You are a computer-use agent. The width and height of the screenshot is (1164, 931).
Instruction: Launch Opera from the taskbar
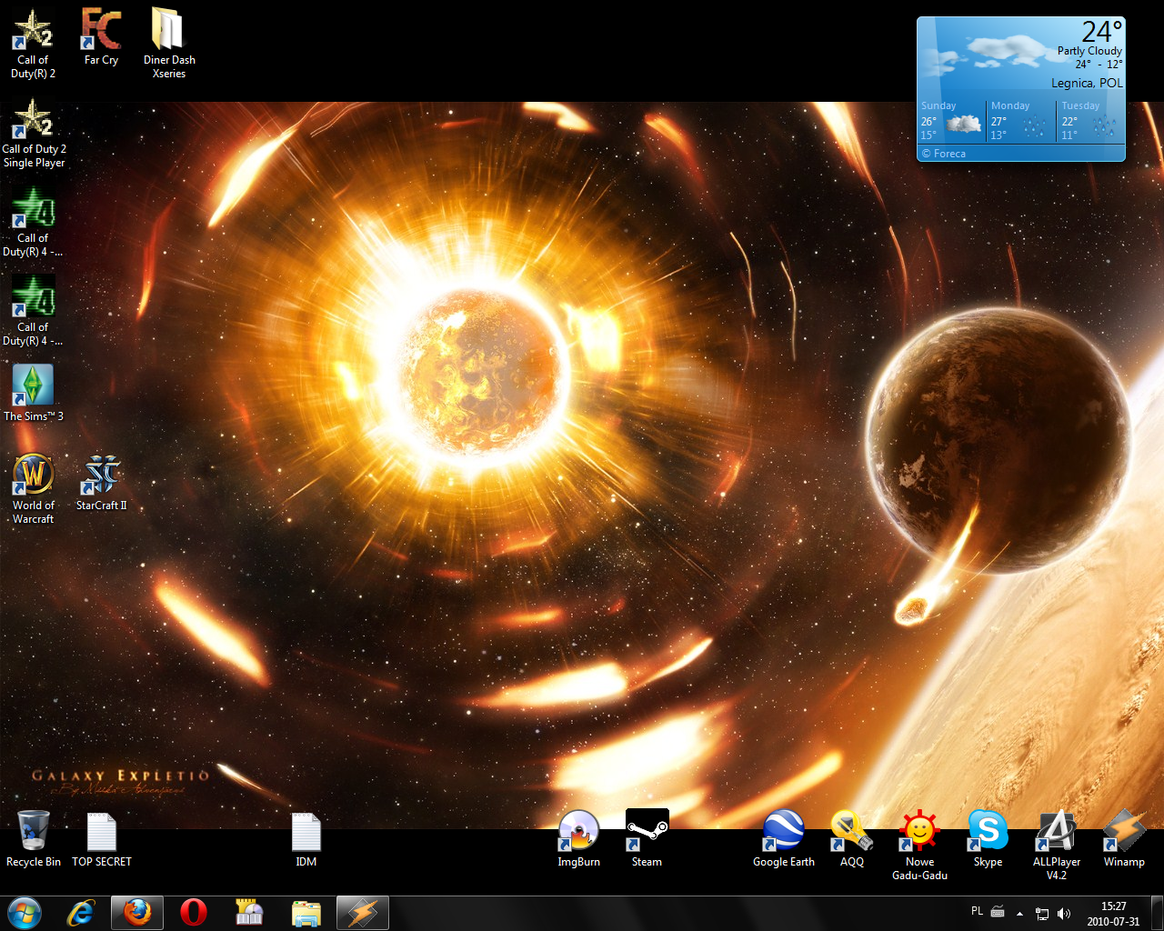193,913
